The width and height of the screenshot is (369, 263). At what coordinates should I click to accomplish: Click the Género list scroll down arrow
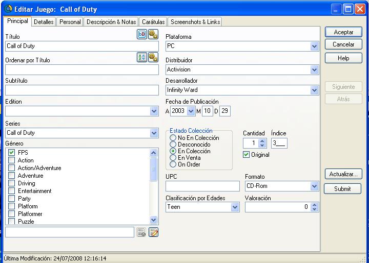[x=153, y=220]
